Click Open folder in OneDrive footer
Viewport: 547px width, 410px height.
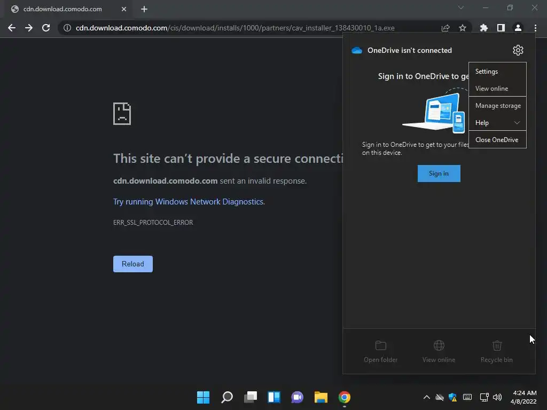tap(380, 352)
